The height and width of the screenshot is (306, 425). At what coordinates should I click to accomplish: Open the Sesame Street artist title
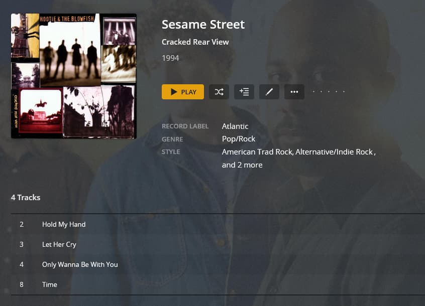[x=203, y=24]
